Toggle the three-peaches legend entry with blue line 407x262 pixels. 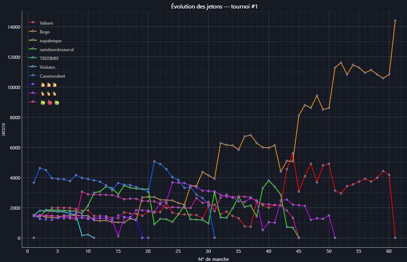click(43, 85)
